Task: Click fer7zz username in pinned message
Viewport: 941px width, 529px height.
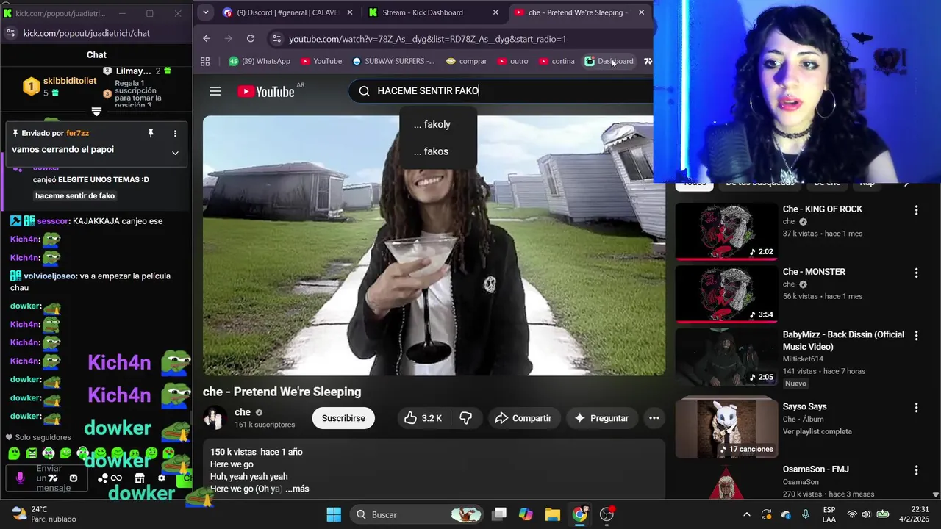Action: pos(77,133)
